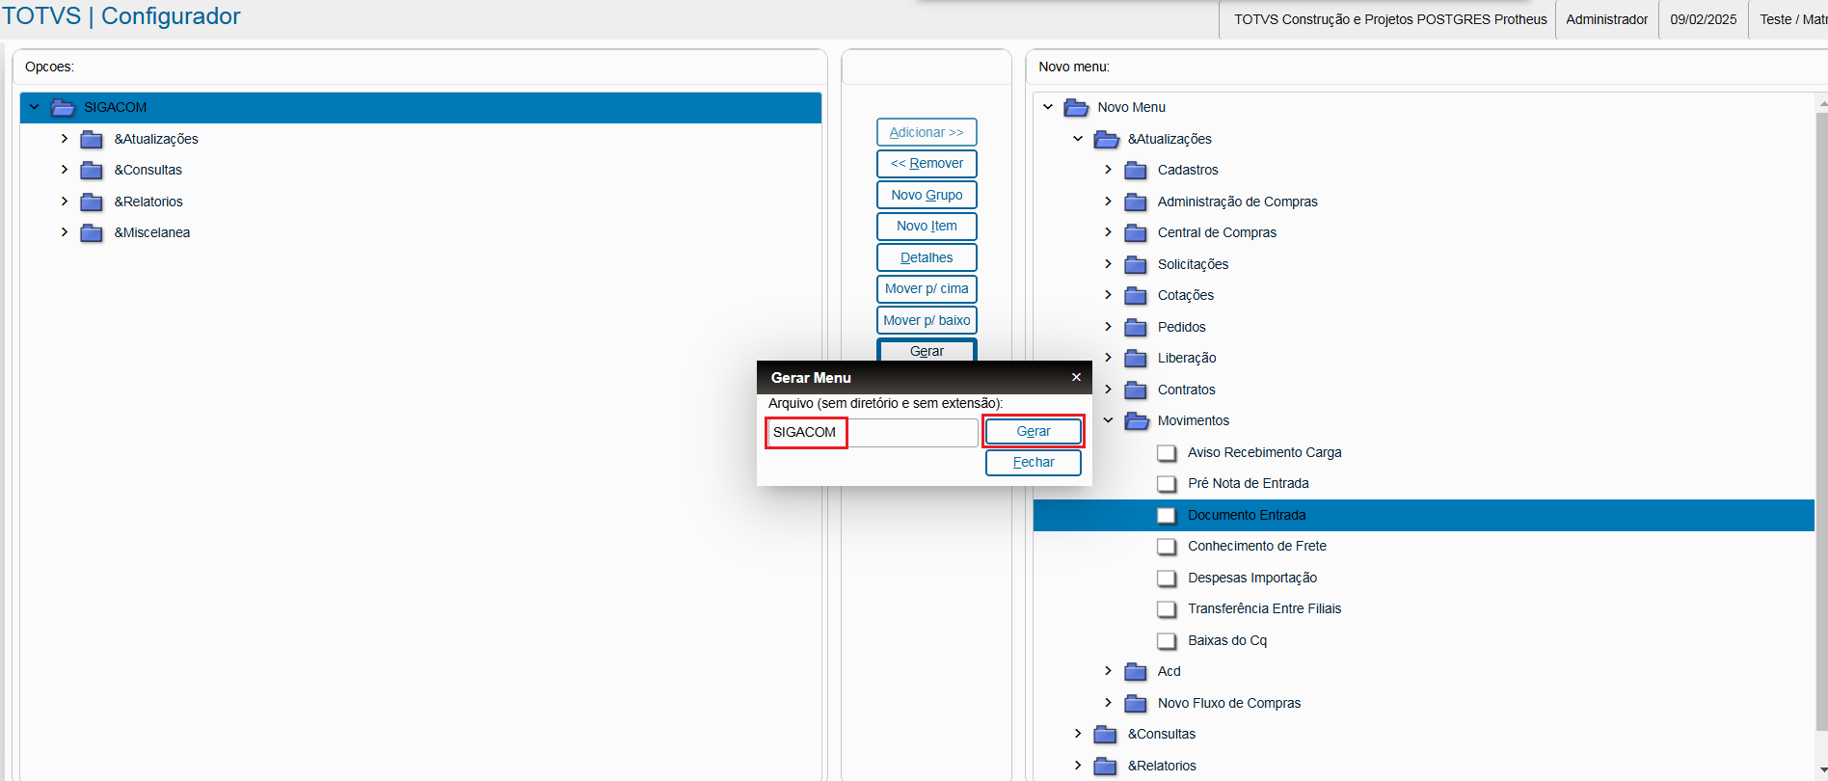Click the &Atualizações folder icon in Novo menu

pyautogui.click(x=1106, y=140)
